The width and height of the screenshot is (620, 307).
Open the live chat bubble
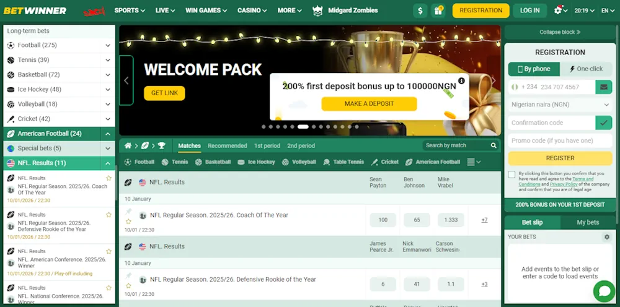604,291
